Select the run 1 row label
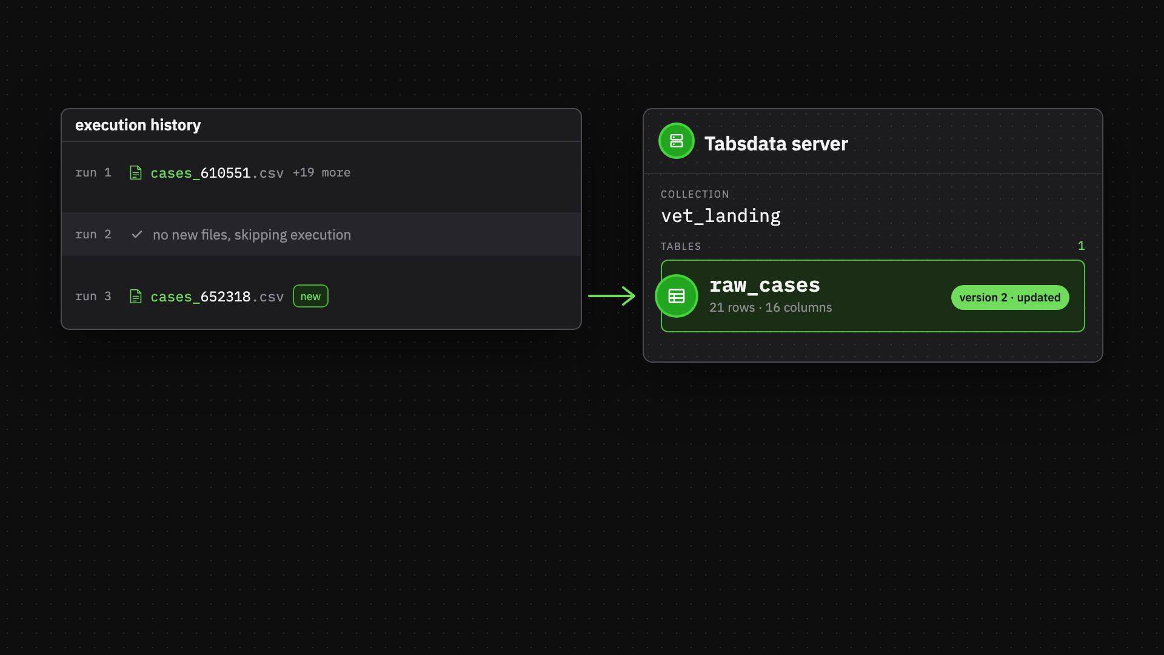This screenshot has width=1164, height=655. (93, 173)
